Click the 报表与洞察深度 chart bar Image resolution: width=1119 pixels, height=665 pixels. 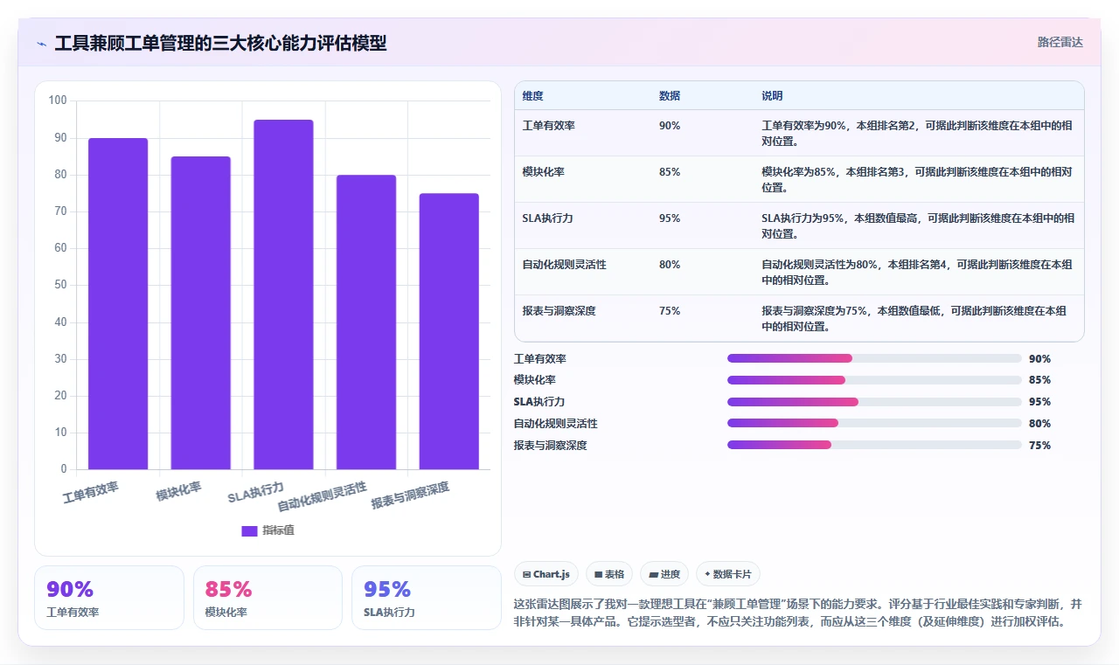448,331
